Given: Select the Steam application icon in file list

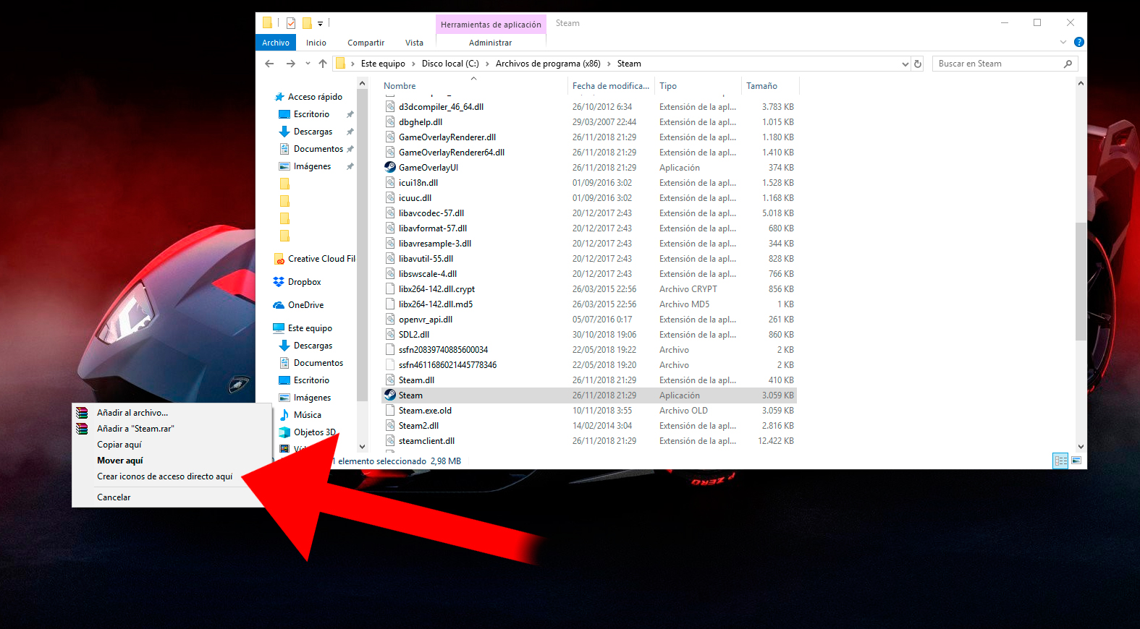Looking at the screenshot, I should pyautogui.click(x=390, y=395).
